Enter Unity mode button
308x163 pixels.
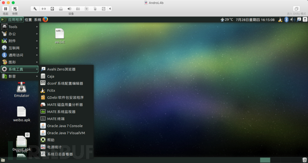tap(296, 9)
